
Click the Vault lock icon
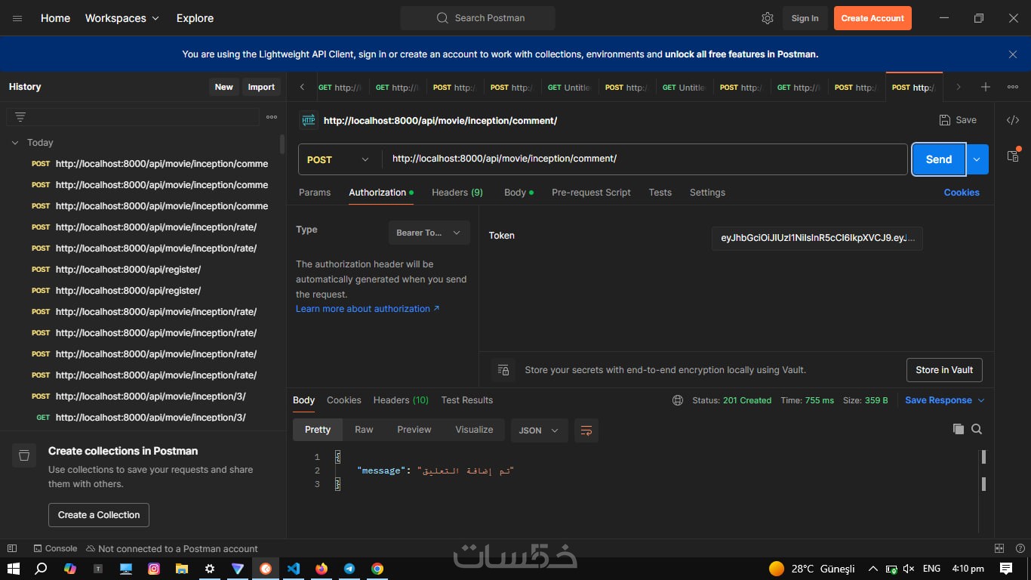pyautogui.click(x=503, y=370)
